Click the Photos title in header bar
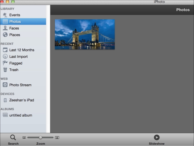Image resolution: width=194 pixels, height=146 pixels. (x=183, y=10)
